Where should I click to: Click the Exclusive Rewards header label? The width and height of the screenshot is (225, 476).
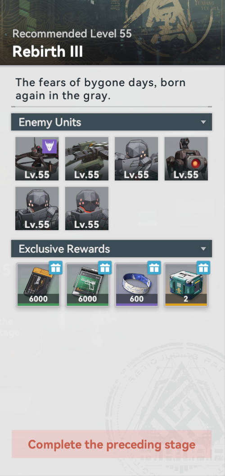64,249
